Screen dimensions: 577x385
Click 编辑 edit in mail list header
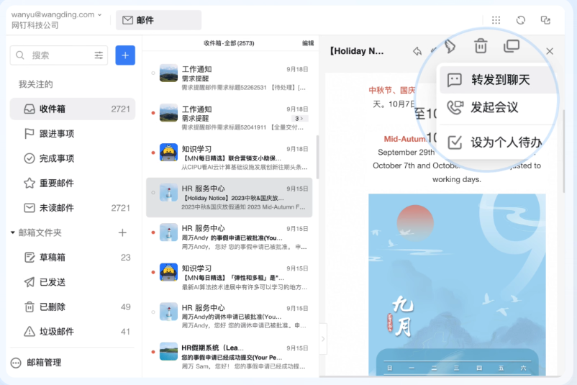pos(308,43)
